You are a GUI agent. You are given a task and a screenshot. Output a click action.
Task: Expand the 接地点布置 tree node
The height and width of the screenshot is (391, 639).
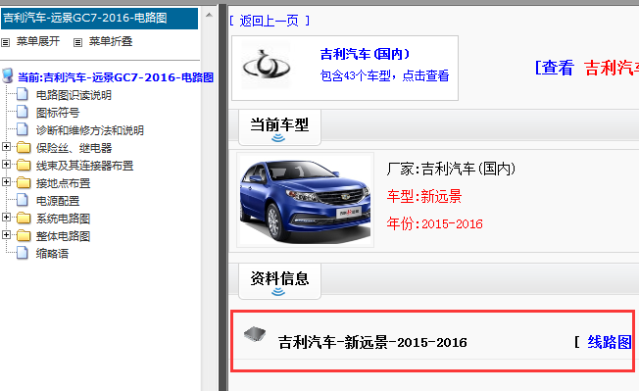click(x=6, y=181)
